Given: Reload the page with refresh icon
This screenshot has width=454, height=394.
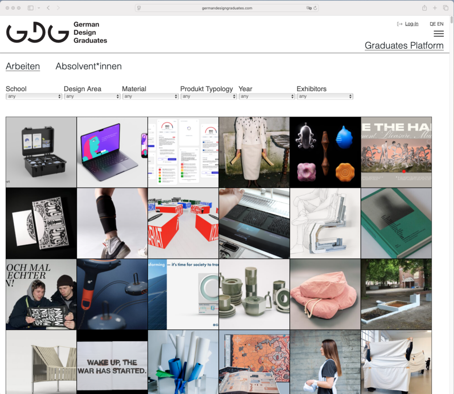Looking at the screenshot, I should pyautogui.click(x=315, y=8).
